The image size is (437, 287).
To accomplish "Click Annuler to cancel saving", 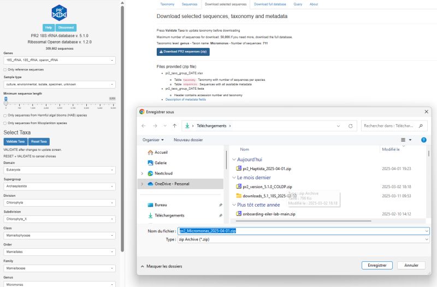I will point(411,265).
